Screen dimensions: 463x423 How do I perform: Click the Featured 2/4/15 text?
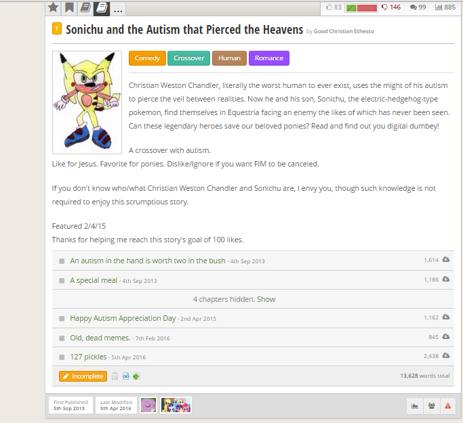[79, 226]
